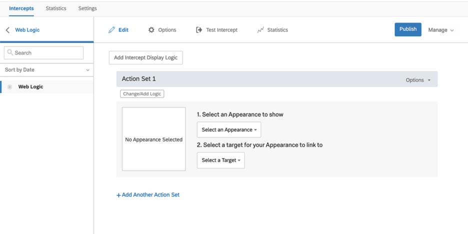The width and height of the screenshot is (468, 234).
Task: Switch to the Statistics top tab
Action: pyautogui.click(x=56, y=8)
